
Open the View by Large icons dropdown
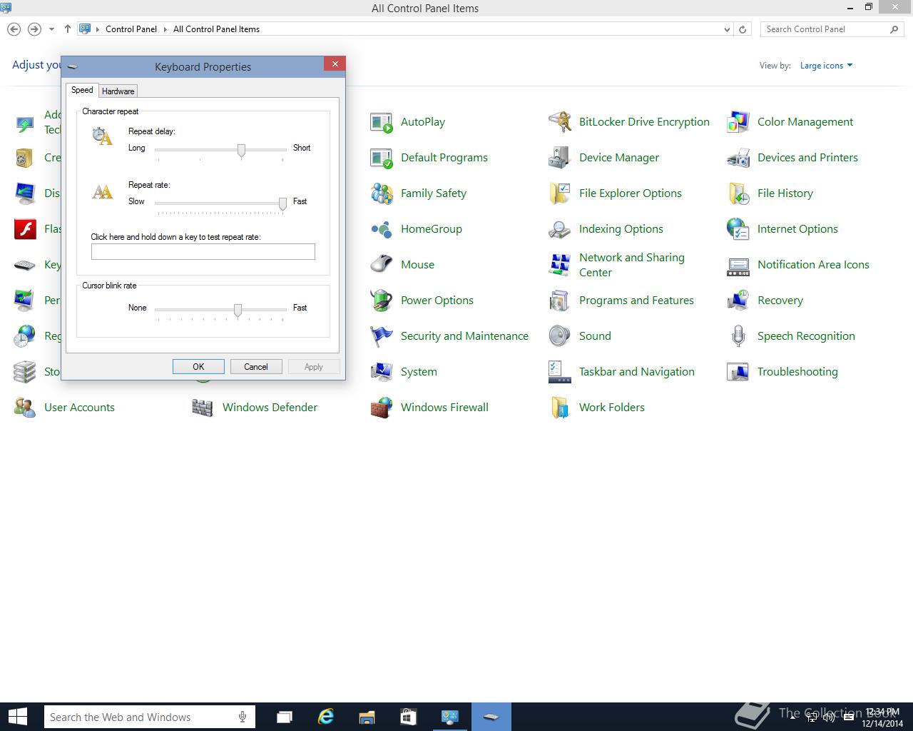tap(826, 66)
